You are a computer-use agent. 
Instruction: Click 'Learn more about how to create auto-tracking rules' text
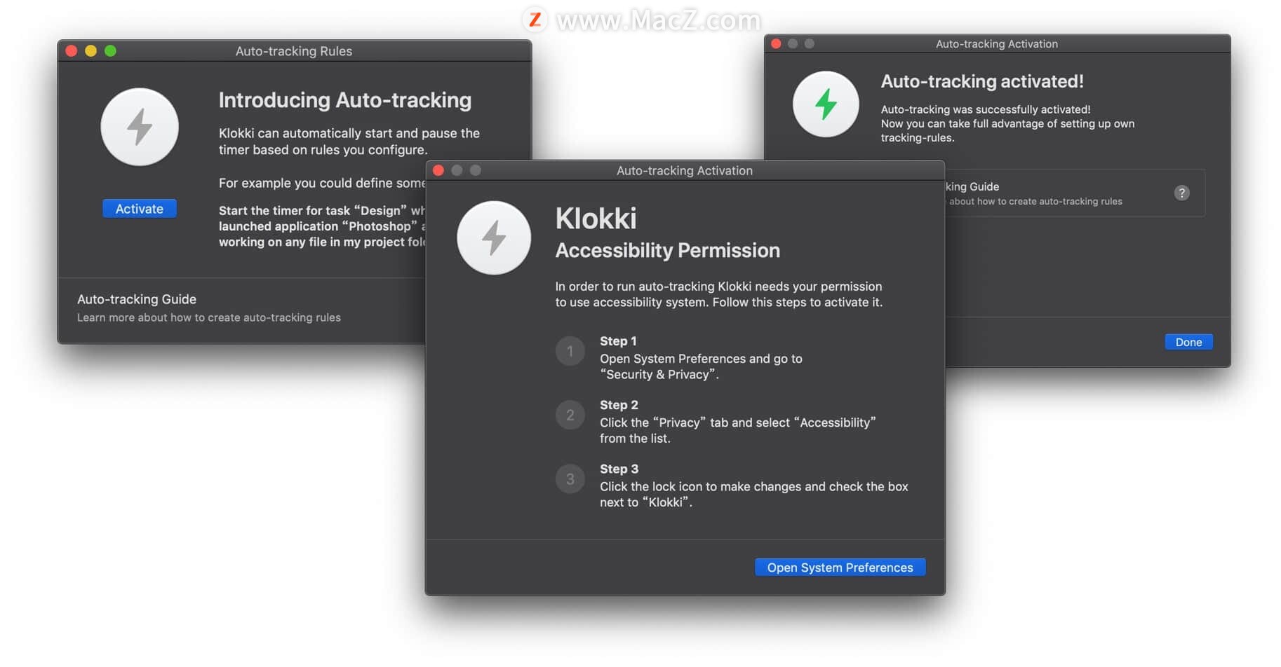(x=209, y=317)
